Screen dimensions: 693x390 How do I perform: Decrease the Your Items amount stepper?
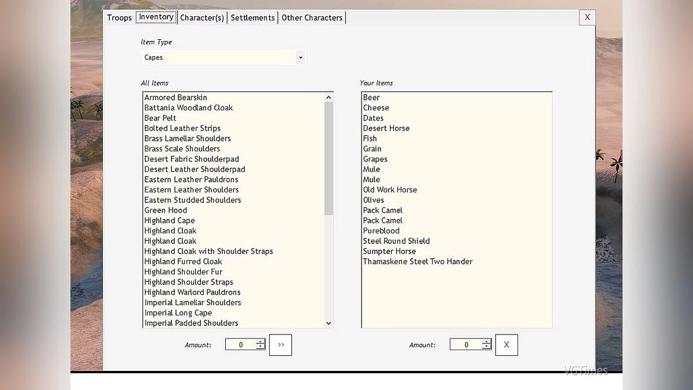486,348
